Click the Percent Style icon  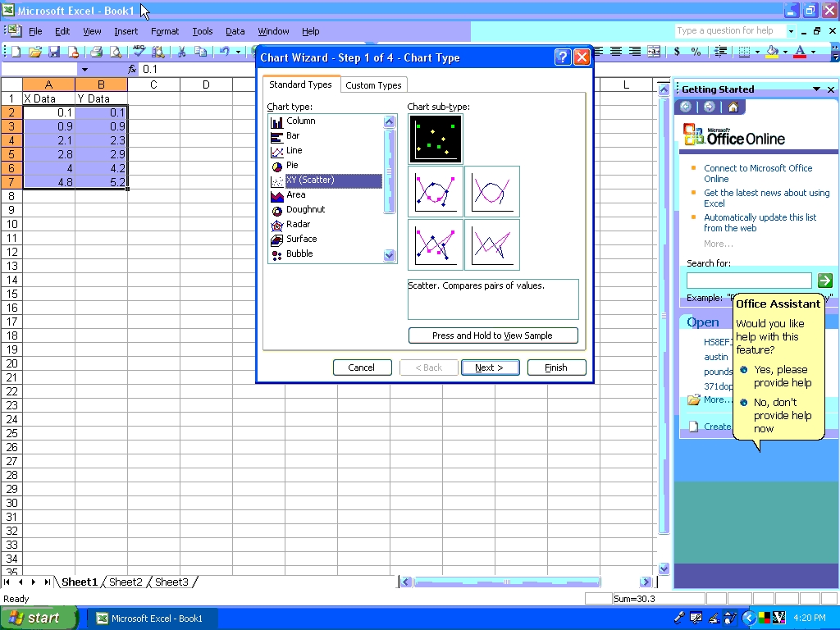pos(696,52)
